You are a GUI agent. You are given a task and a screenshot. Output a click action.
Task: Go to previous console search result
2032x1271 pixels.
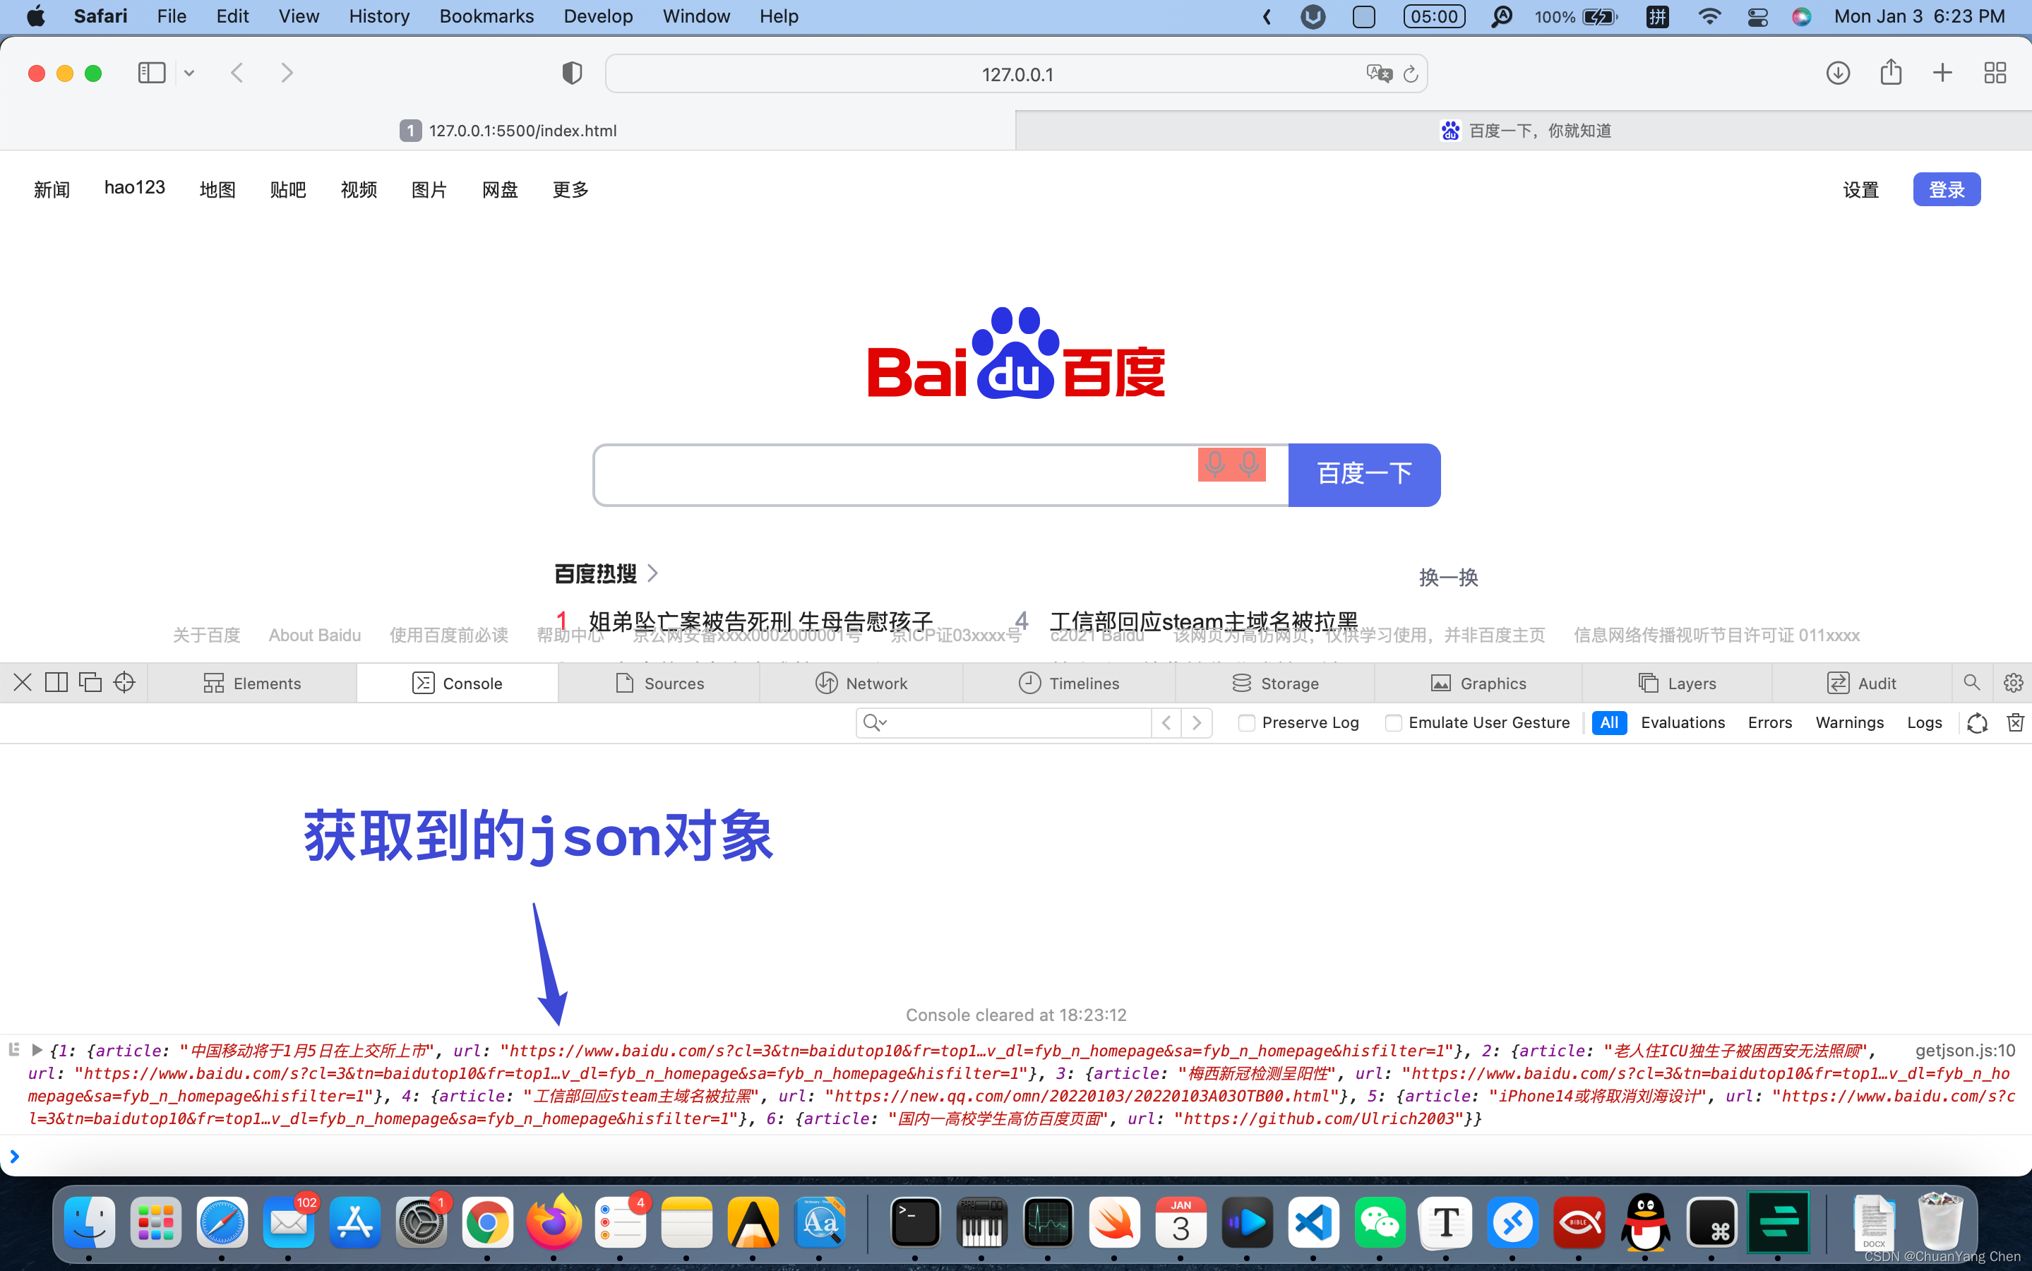[x=1166, y=723]
